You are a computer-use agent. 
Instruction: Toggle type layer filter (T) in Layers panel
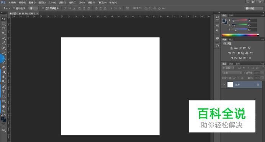click(x=248, y=68)
